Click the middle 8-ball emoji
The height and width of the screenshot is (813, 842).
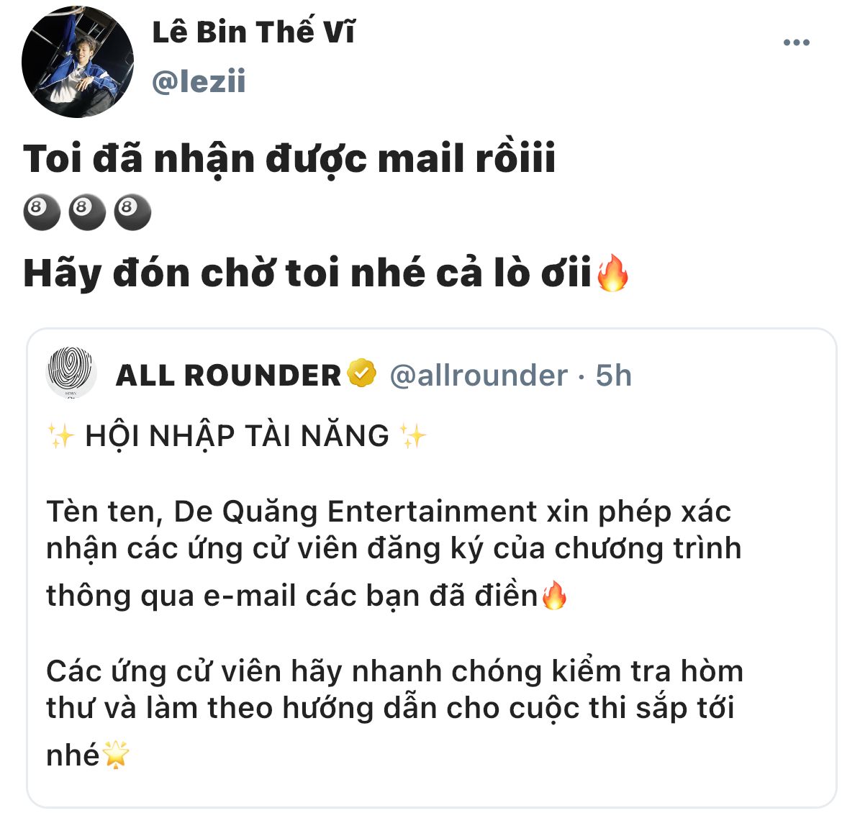tap(86, 212)
